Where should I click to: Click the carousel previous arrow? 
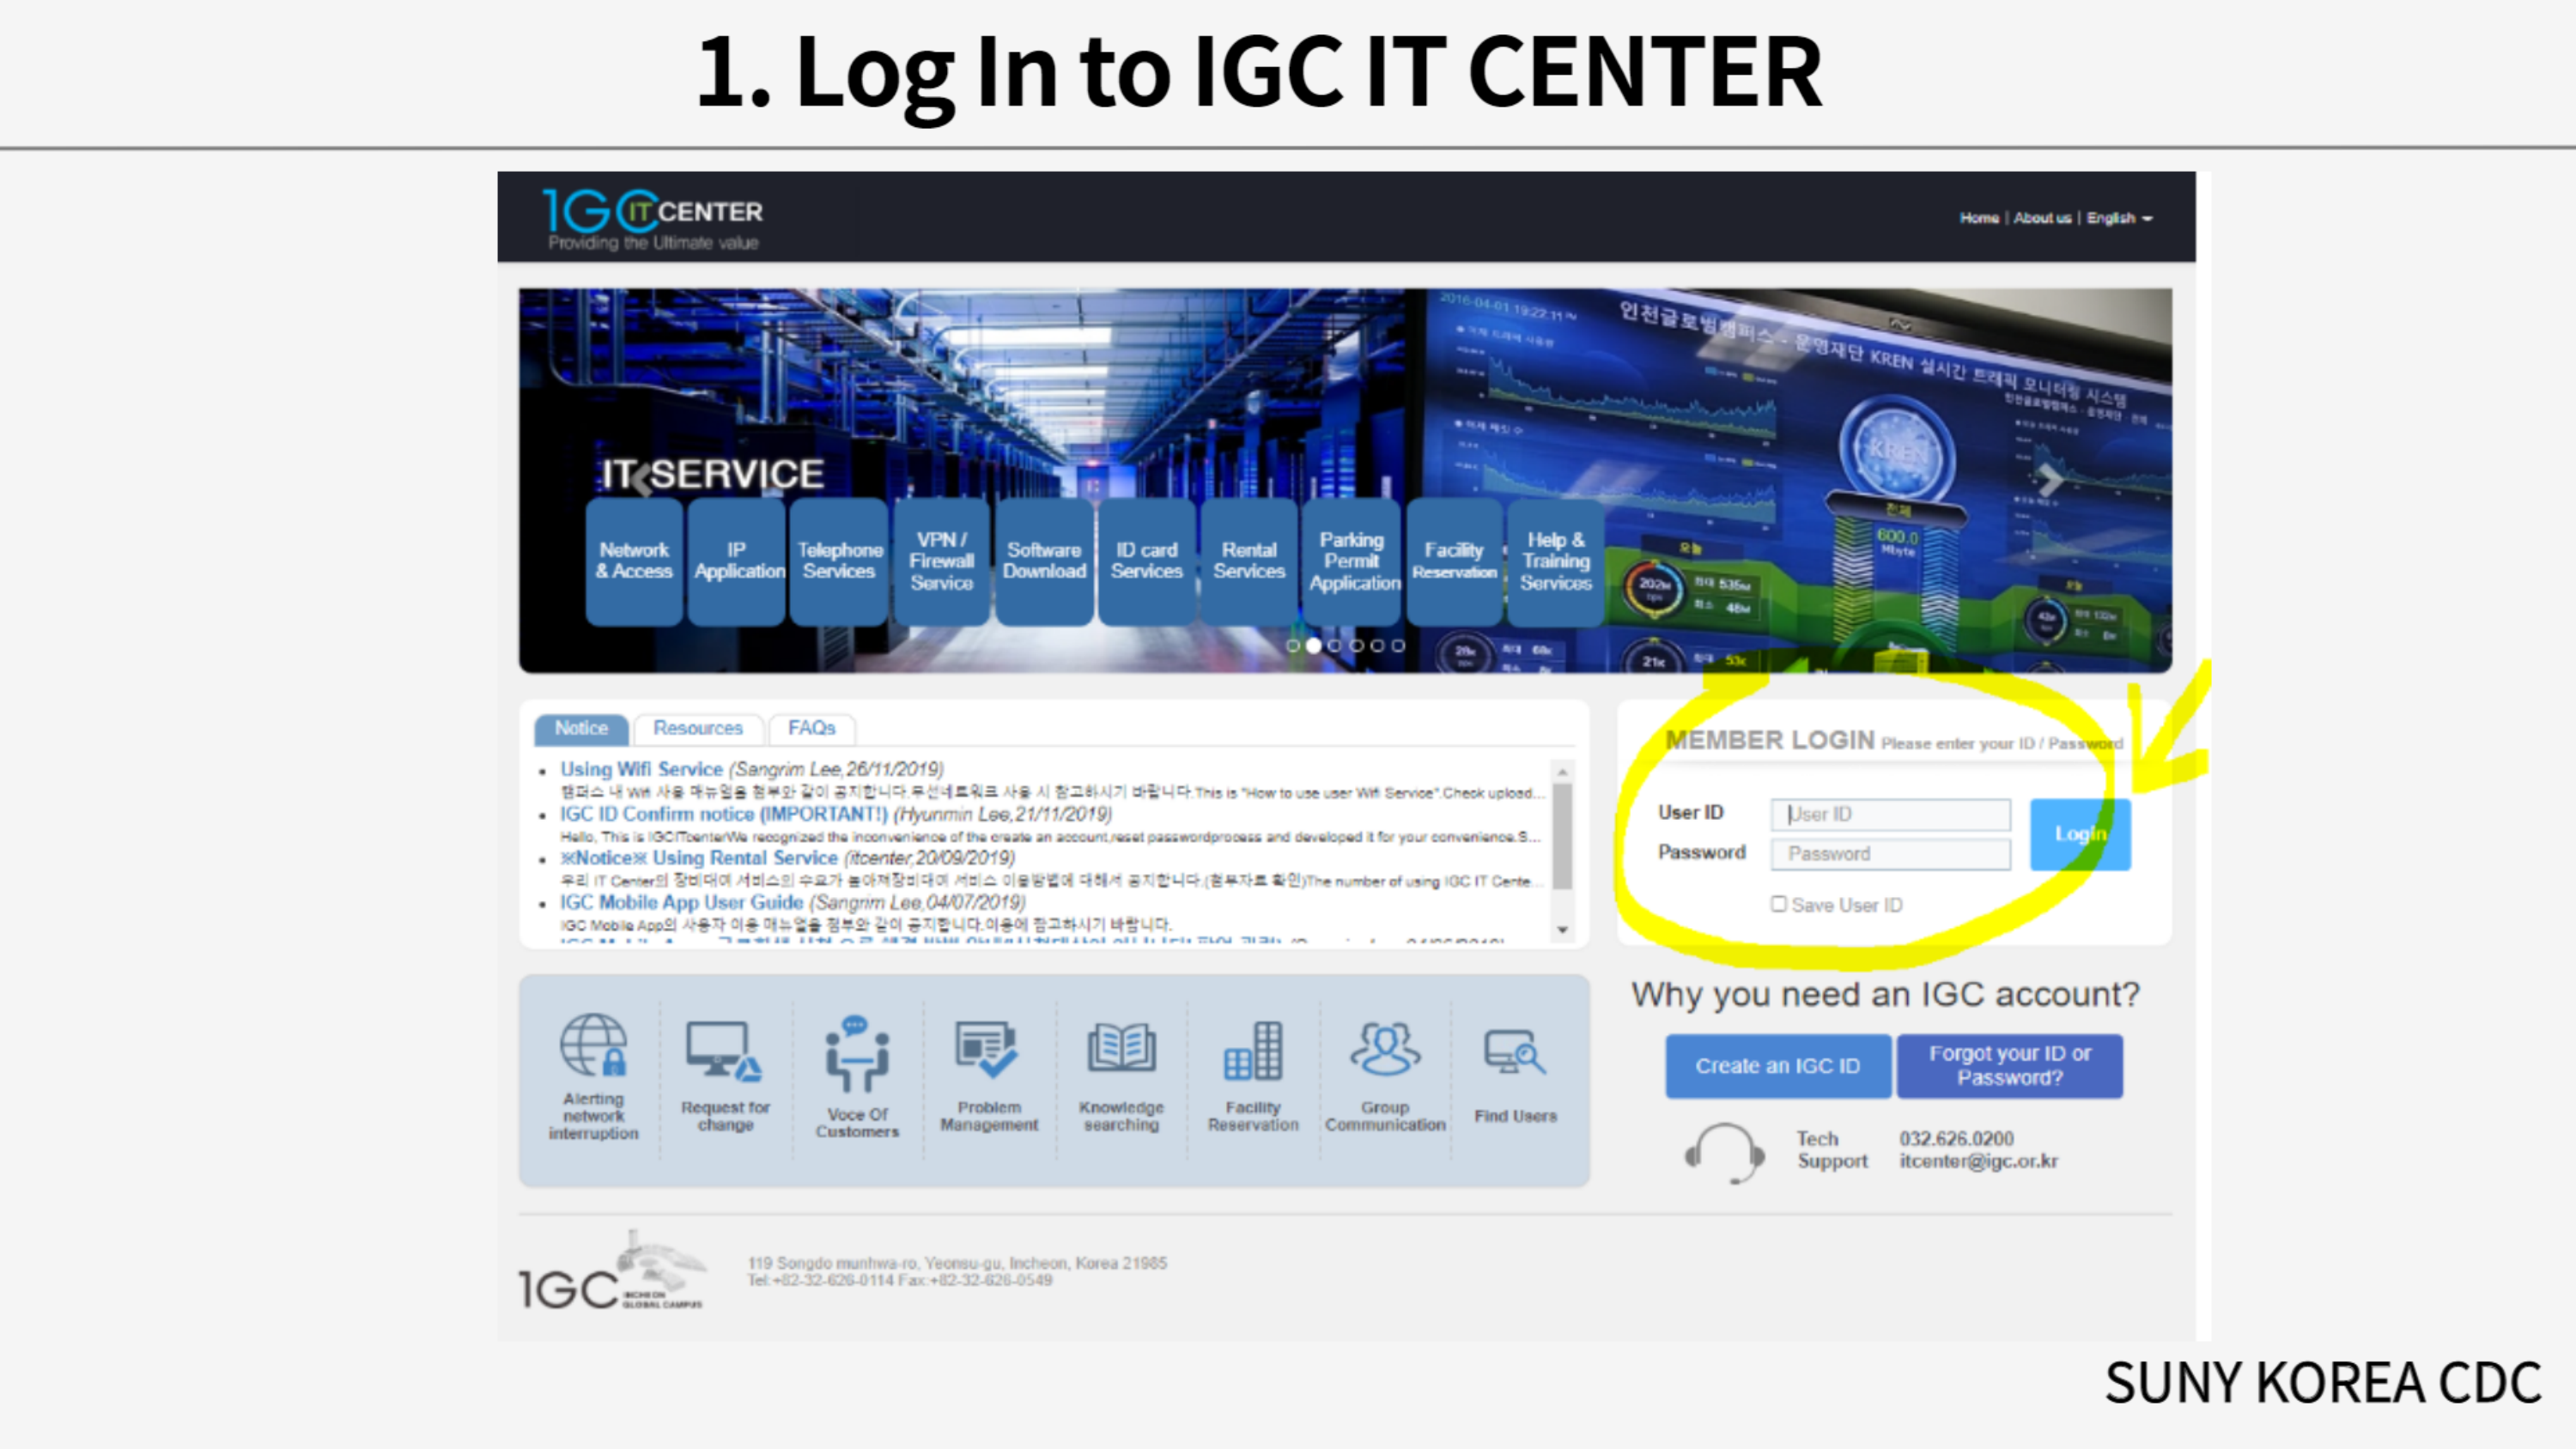[641, 478]
